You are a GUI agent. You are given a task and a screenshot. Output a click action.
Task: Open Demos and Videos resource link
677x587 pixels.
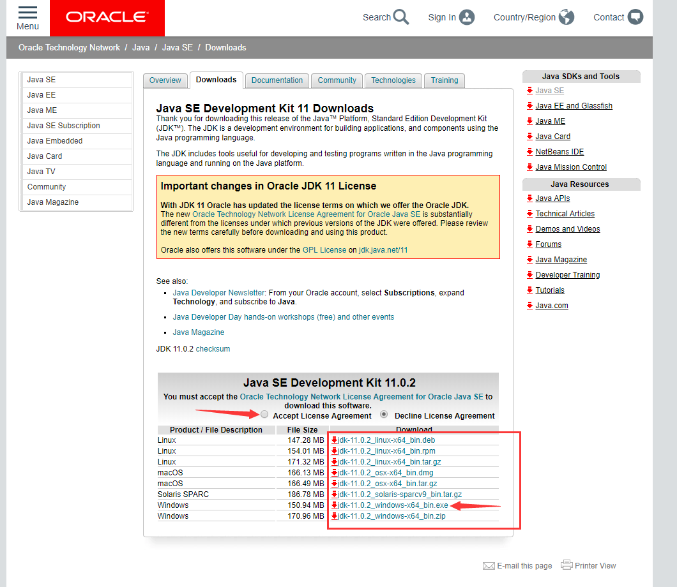coord(568,229)
